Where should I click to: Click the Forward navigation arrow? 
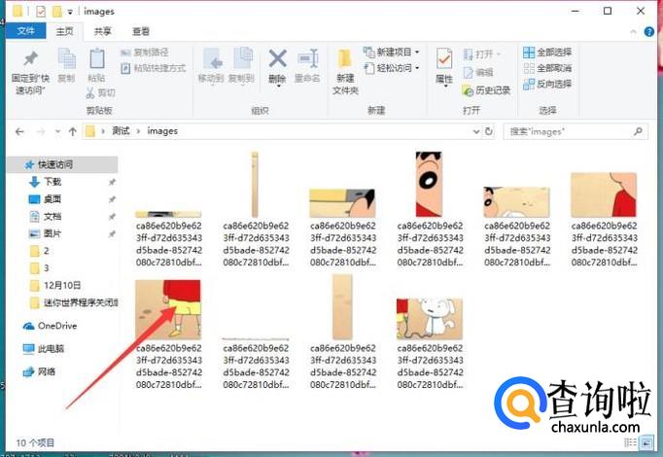[x=41, y=132]
